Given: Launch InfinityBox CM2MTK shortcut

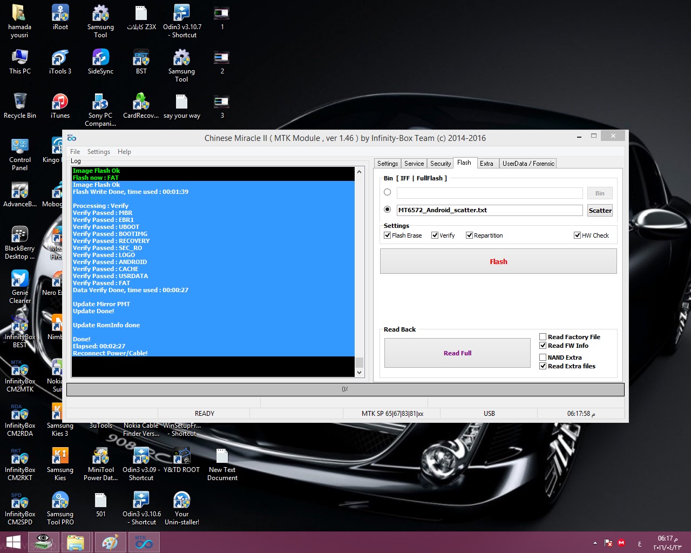Looking at the screenshot, I should [19, 375].
